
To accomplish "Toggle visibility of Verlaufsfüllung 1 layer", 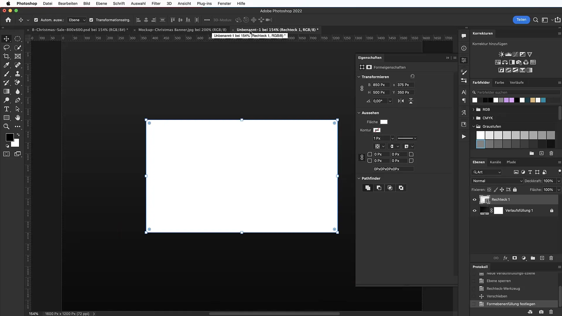I will [475, 210].
